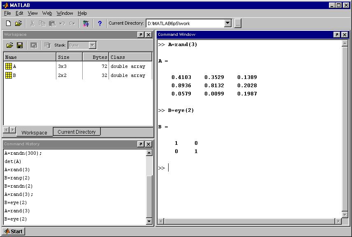Click the 32 bytes cell
Image resolution: width=352 pixels, height=237 pixels.
104,75
